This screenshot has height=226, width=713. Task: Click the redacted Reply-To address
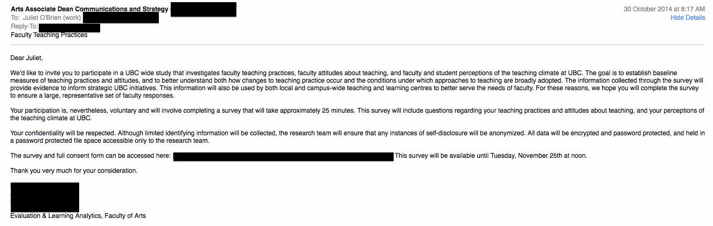69,27
